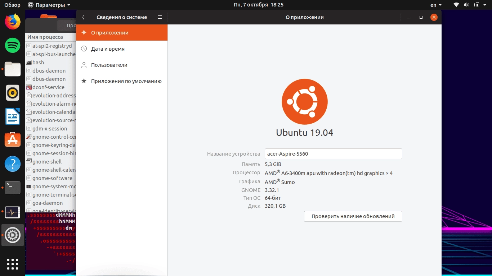Screen dimensions: 492x276
Task: Select bash process in System Monitor
Action: point(51,63)
